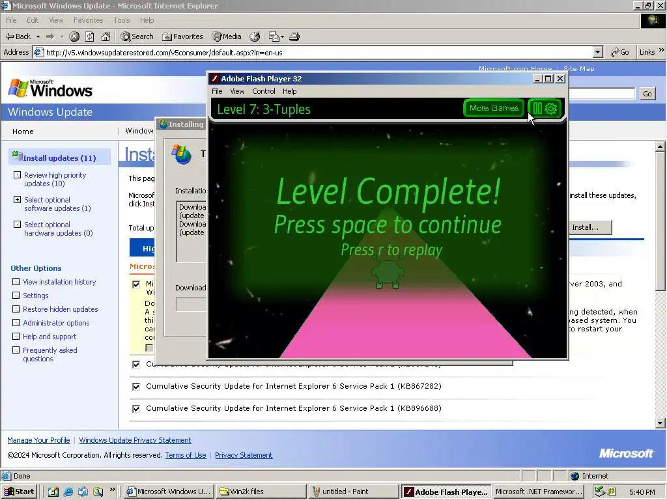The height and width of the screenshot is (500, 667).
Task: Click the Stop loading icon
Action: pyautogui.click(x=74, y=36)
